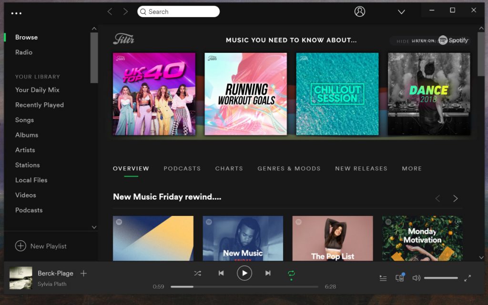Add Berck-Plage to library with the plus icon
The height and width of the screenshot is (305, 488).
(83, 273)
